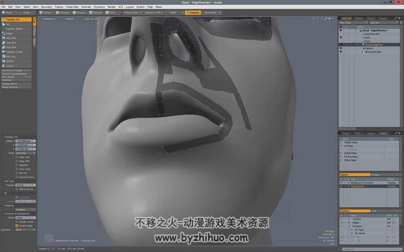Screen dimensions: 404x252
Task: Open the Work Plane dropdown
Action: click(x=212, y=13)
